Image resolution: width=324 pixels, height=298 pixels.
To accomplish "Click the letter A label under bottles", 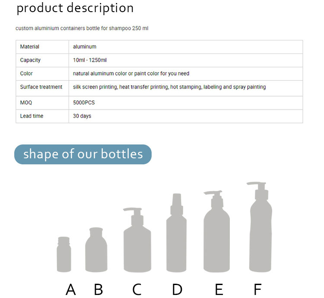I will (x=71, y=289).
